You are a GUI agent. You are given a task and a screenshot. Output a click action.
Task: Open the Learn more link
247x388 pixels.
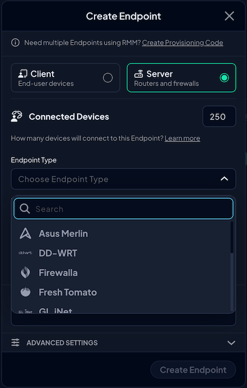tap(183, 138)
